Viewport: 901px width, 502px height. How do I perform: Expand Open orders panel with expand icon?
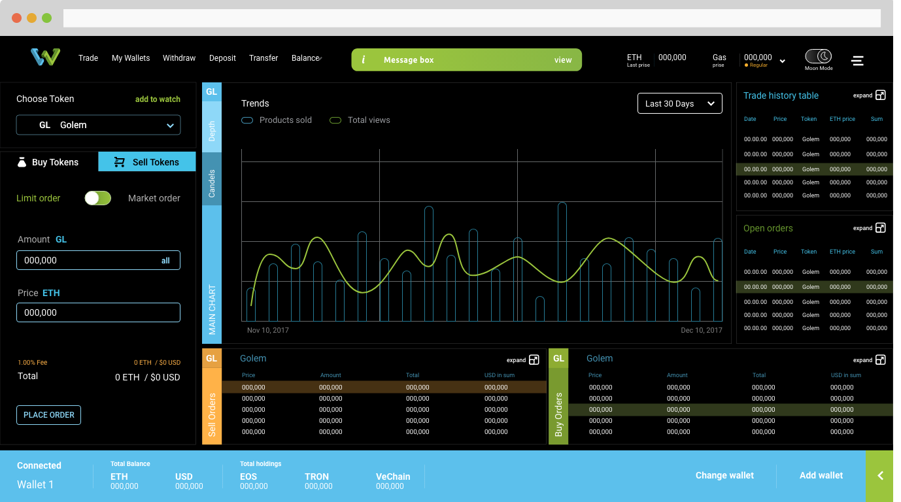tap(880, 228)
